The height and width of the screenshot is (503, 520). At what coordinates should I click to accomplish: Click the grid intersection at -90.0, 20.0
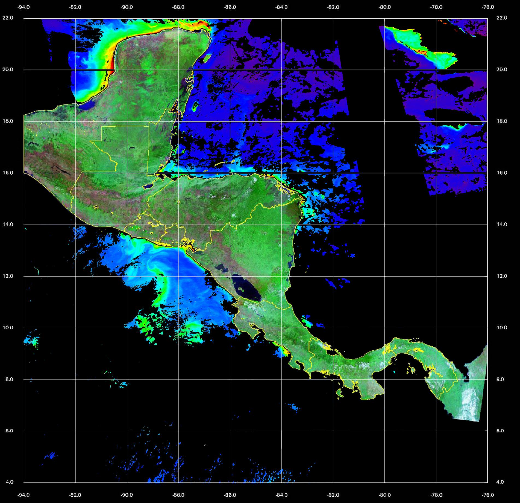point(127,70)
